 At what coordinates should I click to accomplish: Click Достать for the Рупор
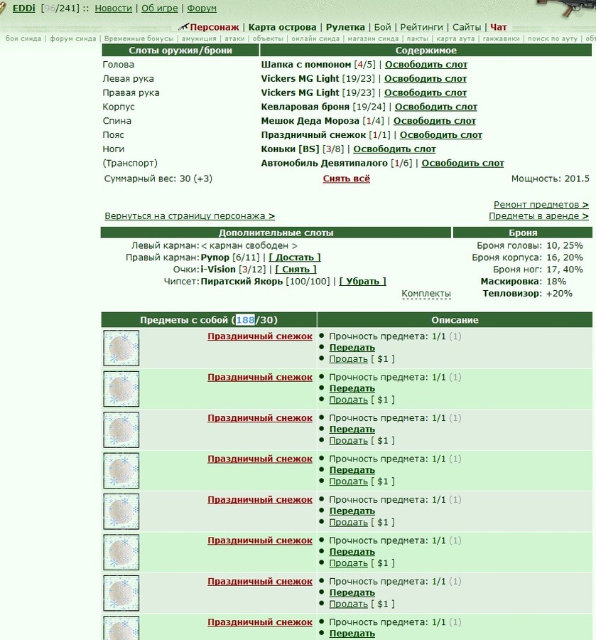click(295, 257)
